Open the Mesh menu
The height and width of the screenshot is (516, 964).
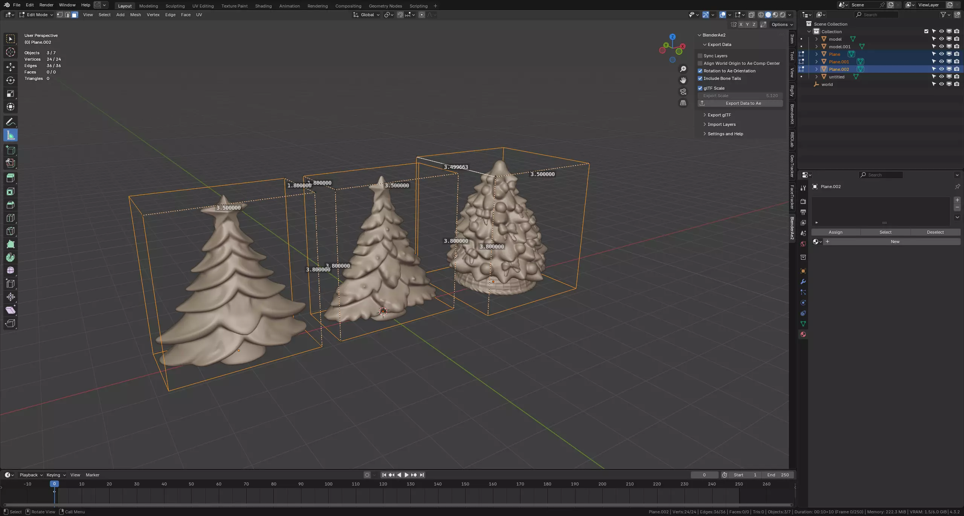click(136, 15)
